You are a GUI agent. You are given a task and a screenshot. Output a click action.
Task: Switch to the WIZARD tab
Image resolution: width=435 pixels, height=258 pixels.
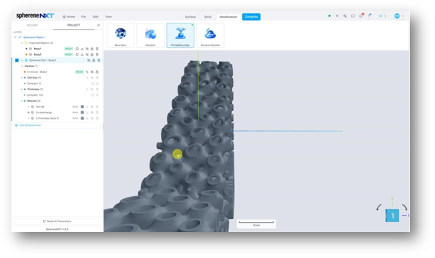[32, 25]
